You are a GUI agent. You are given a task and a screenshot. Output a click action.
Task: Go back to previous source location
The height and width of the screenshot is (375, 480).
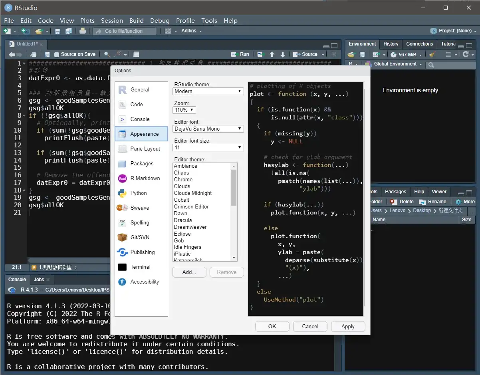[x=12, y=54]
